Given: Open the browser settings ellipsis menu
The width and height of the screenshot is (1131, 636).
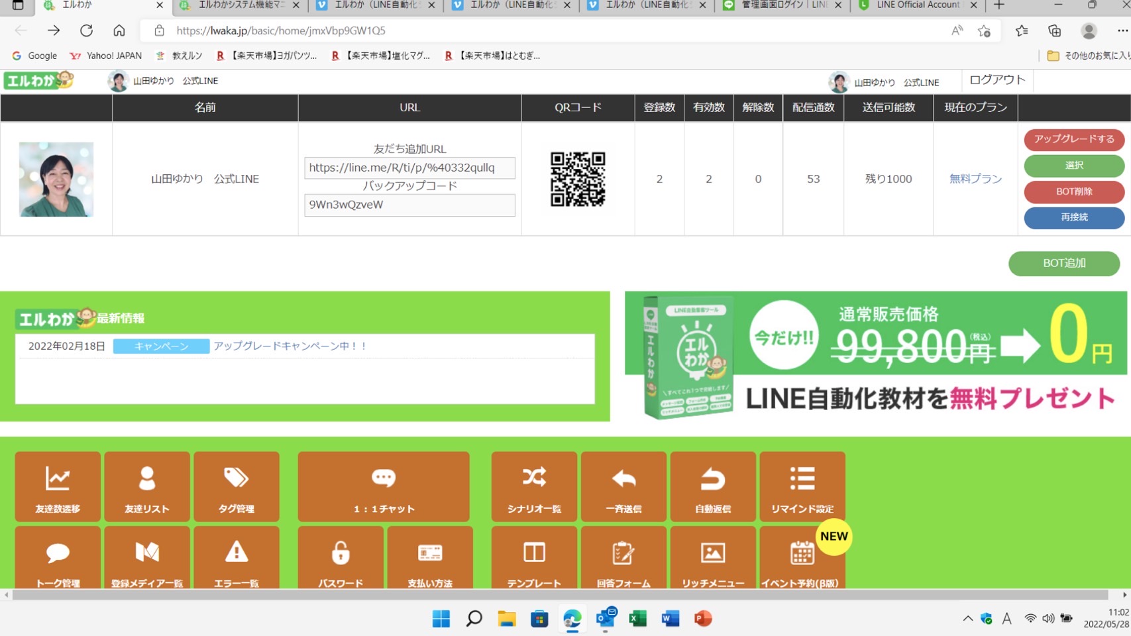Looking at the screenshot, I should pyautogui.click(x=1122, y=30).
